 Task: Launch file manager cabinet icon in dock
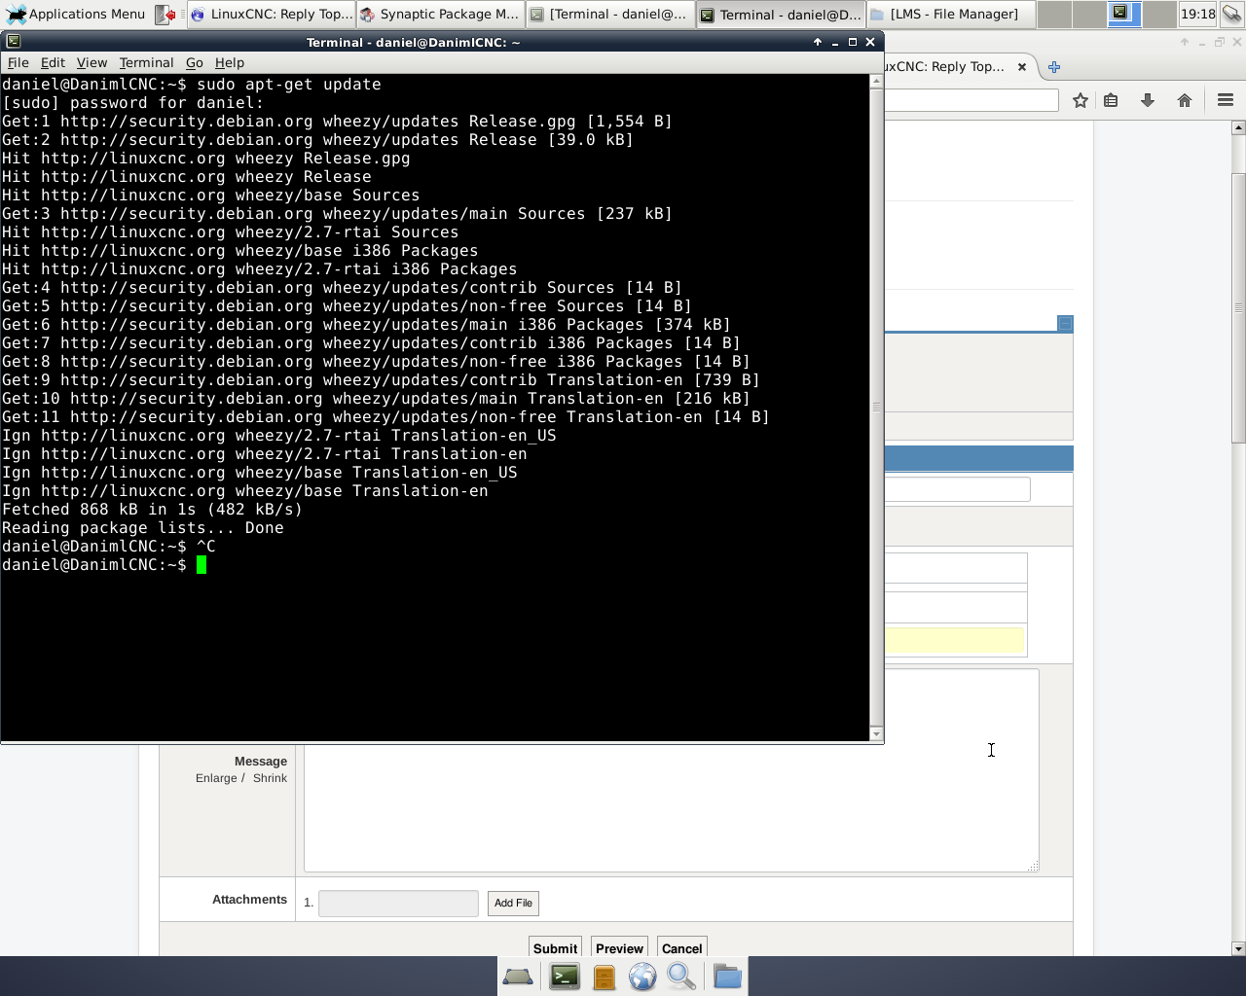[604, 977]
